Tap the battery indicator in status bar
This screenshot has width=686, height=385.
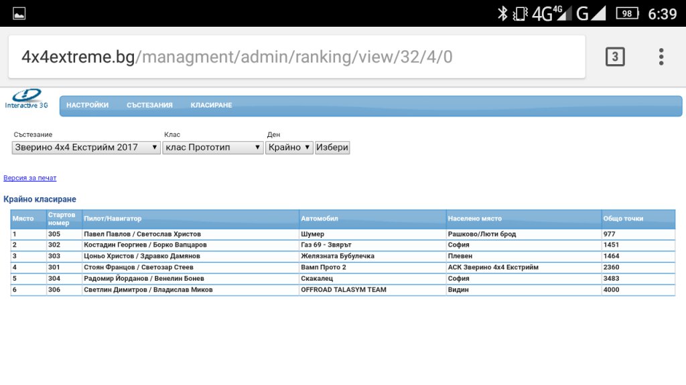click(627, 13)
